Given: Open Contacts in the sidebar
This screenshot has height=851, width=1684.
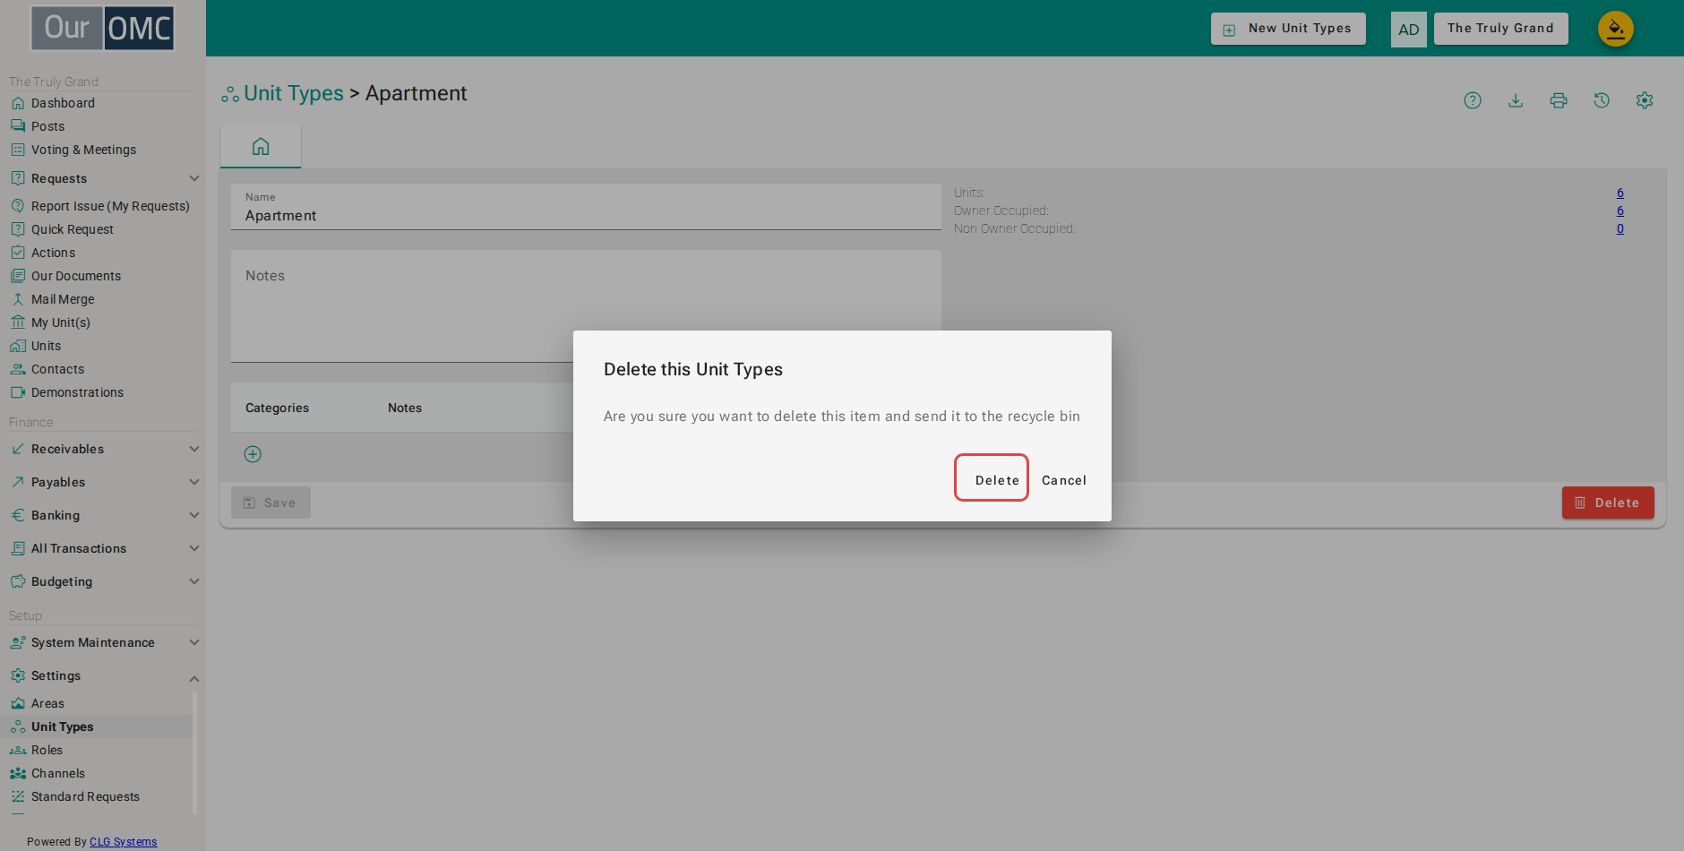Looking at the screenshot, I should point(57,369).
